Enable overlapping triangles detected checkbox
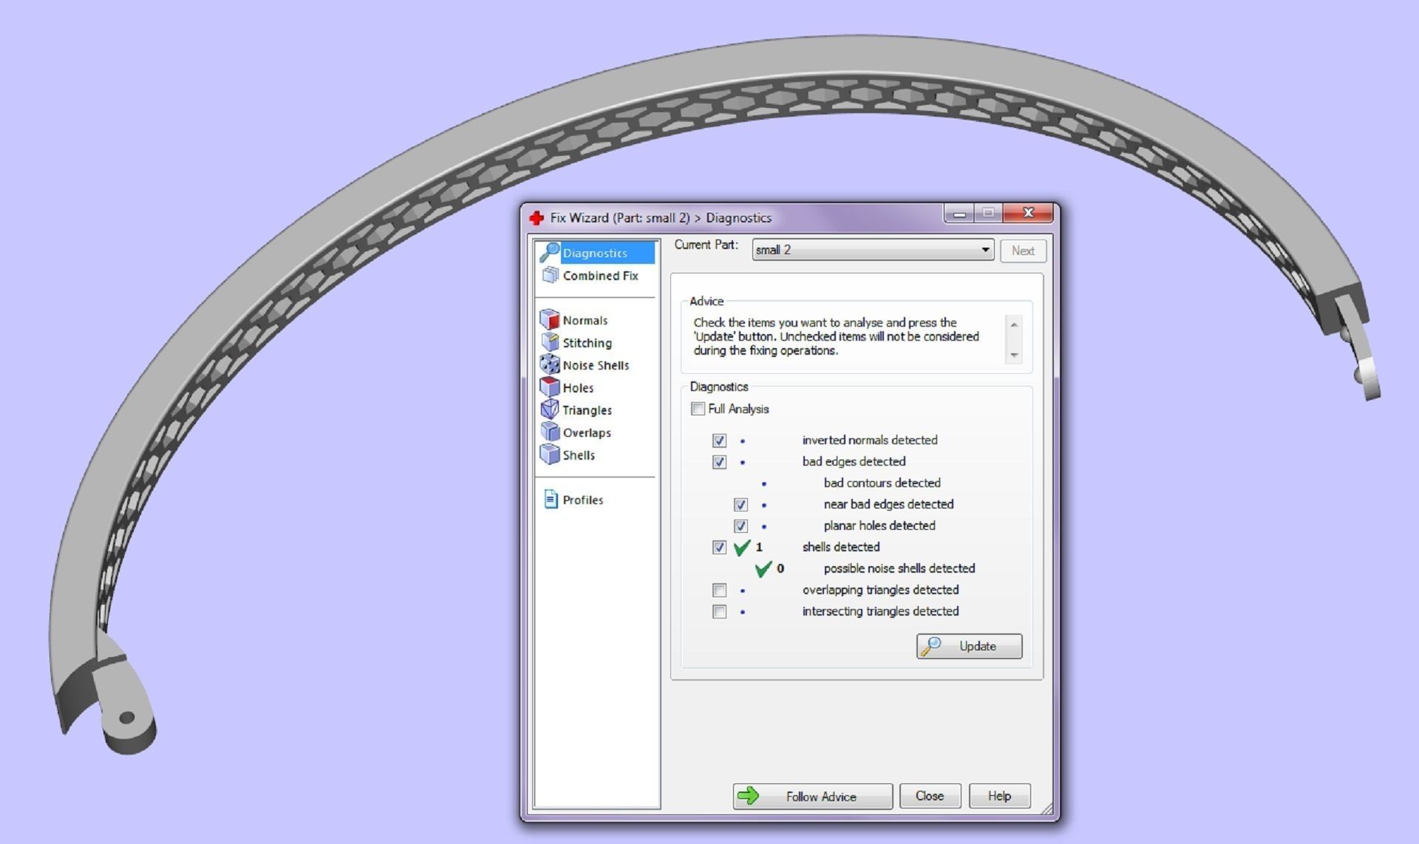1419x844 pixels. click(x=719, y=590)
